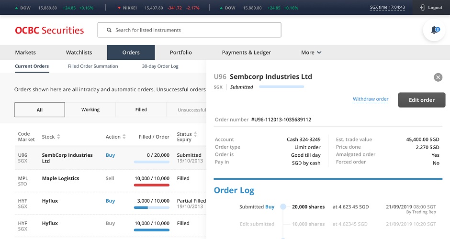Image resolution: width=450 pixels, height=239 pixels.
Task: Click the Cash 324-3249 account value
Action: (304, 139)
